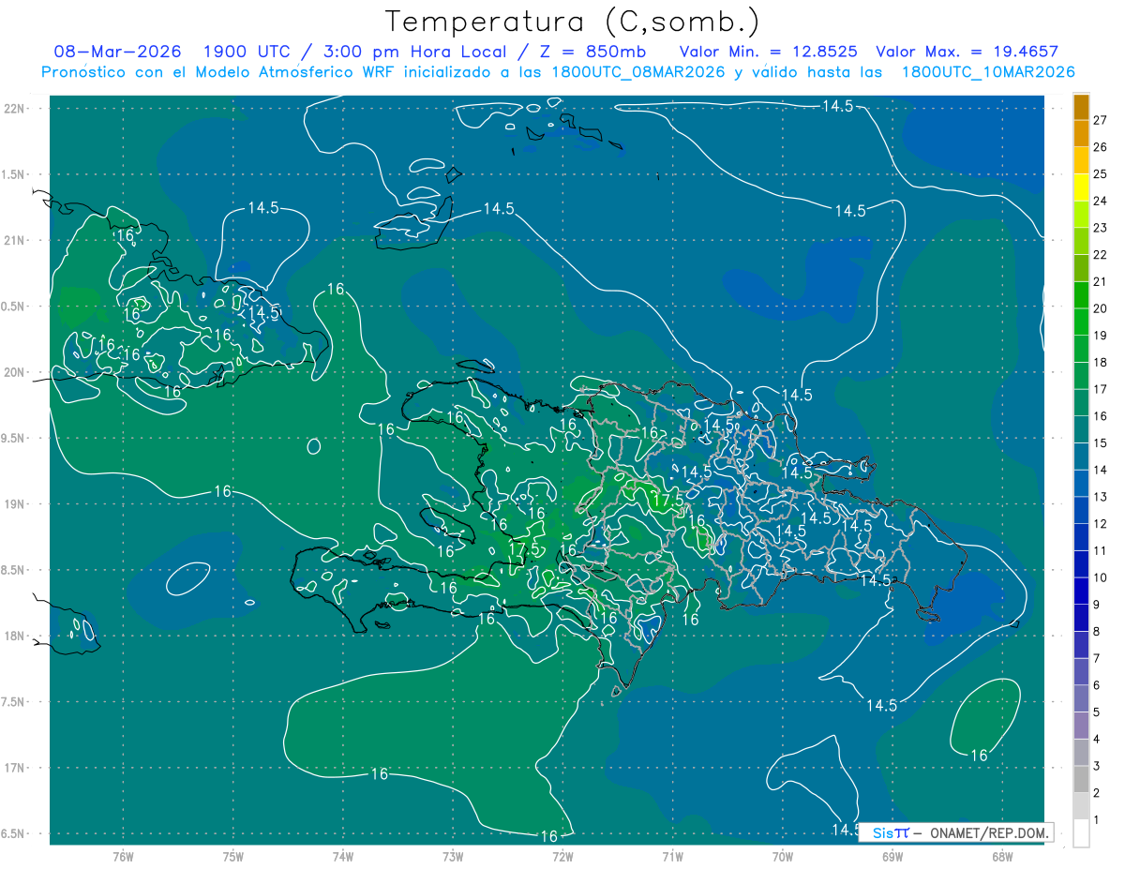Image resolution: width=1125 pixels, height=869 pixels.
Task: Click the small oval contour southwest of Haiti
Action: (188, 578)
